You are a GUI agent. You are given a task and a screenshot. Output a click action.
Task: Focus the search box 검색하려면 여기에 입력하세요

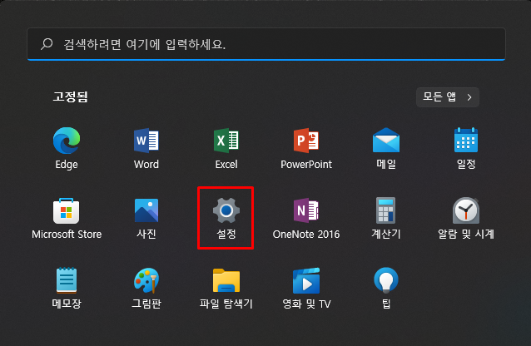(266, 44)
